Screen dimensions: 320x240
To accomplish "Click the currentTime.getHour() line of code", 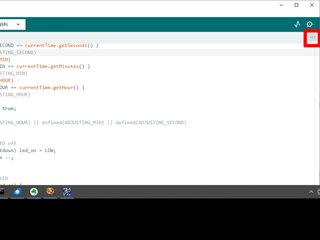I will (51, 87).
